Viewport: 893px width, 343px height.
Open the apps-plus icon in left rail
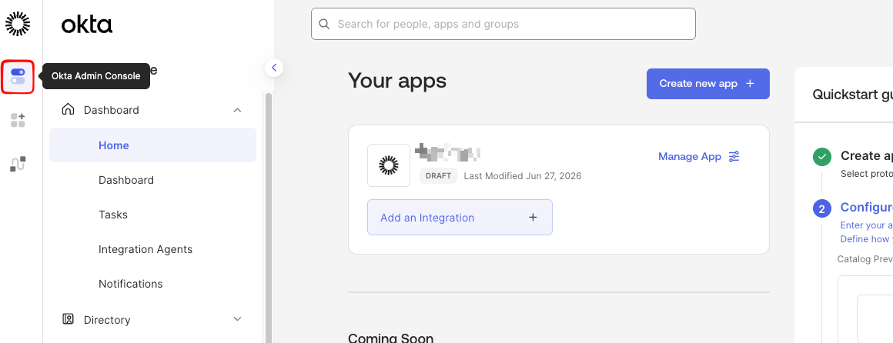[18, 120]
